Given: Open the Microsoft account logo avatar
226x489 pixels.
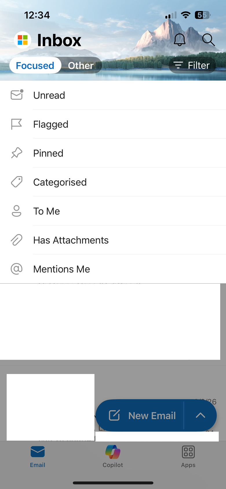Looking at the screenshot, I should point(23,40).
